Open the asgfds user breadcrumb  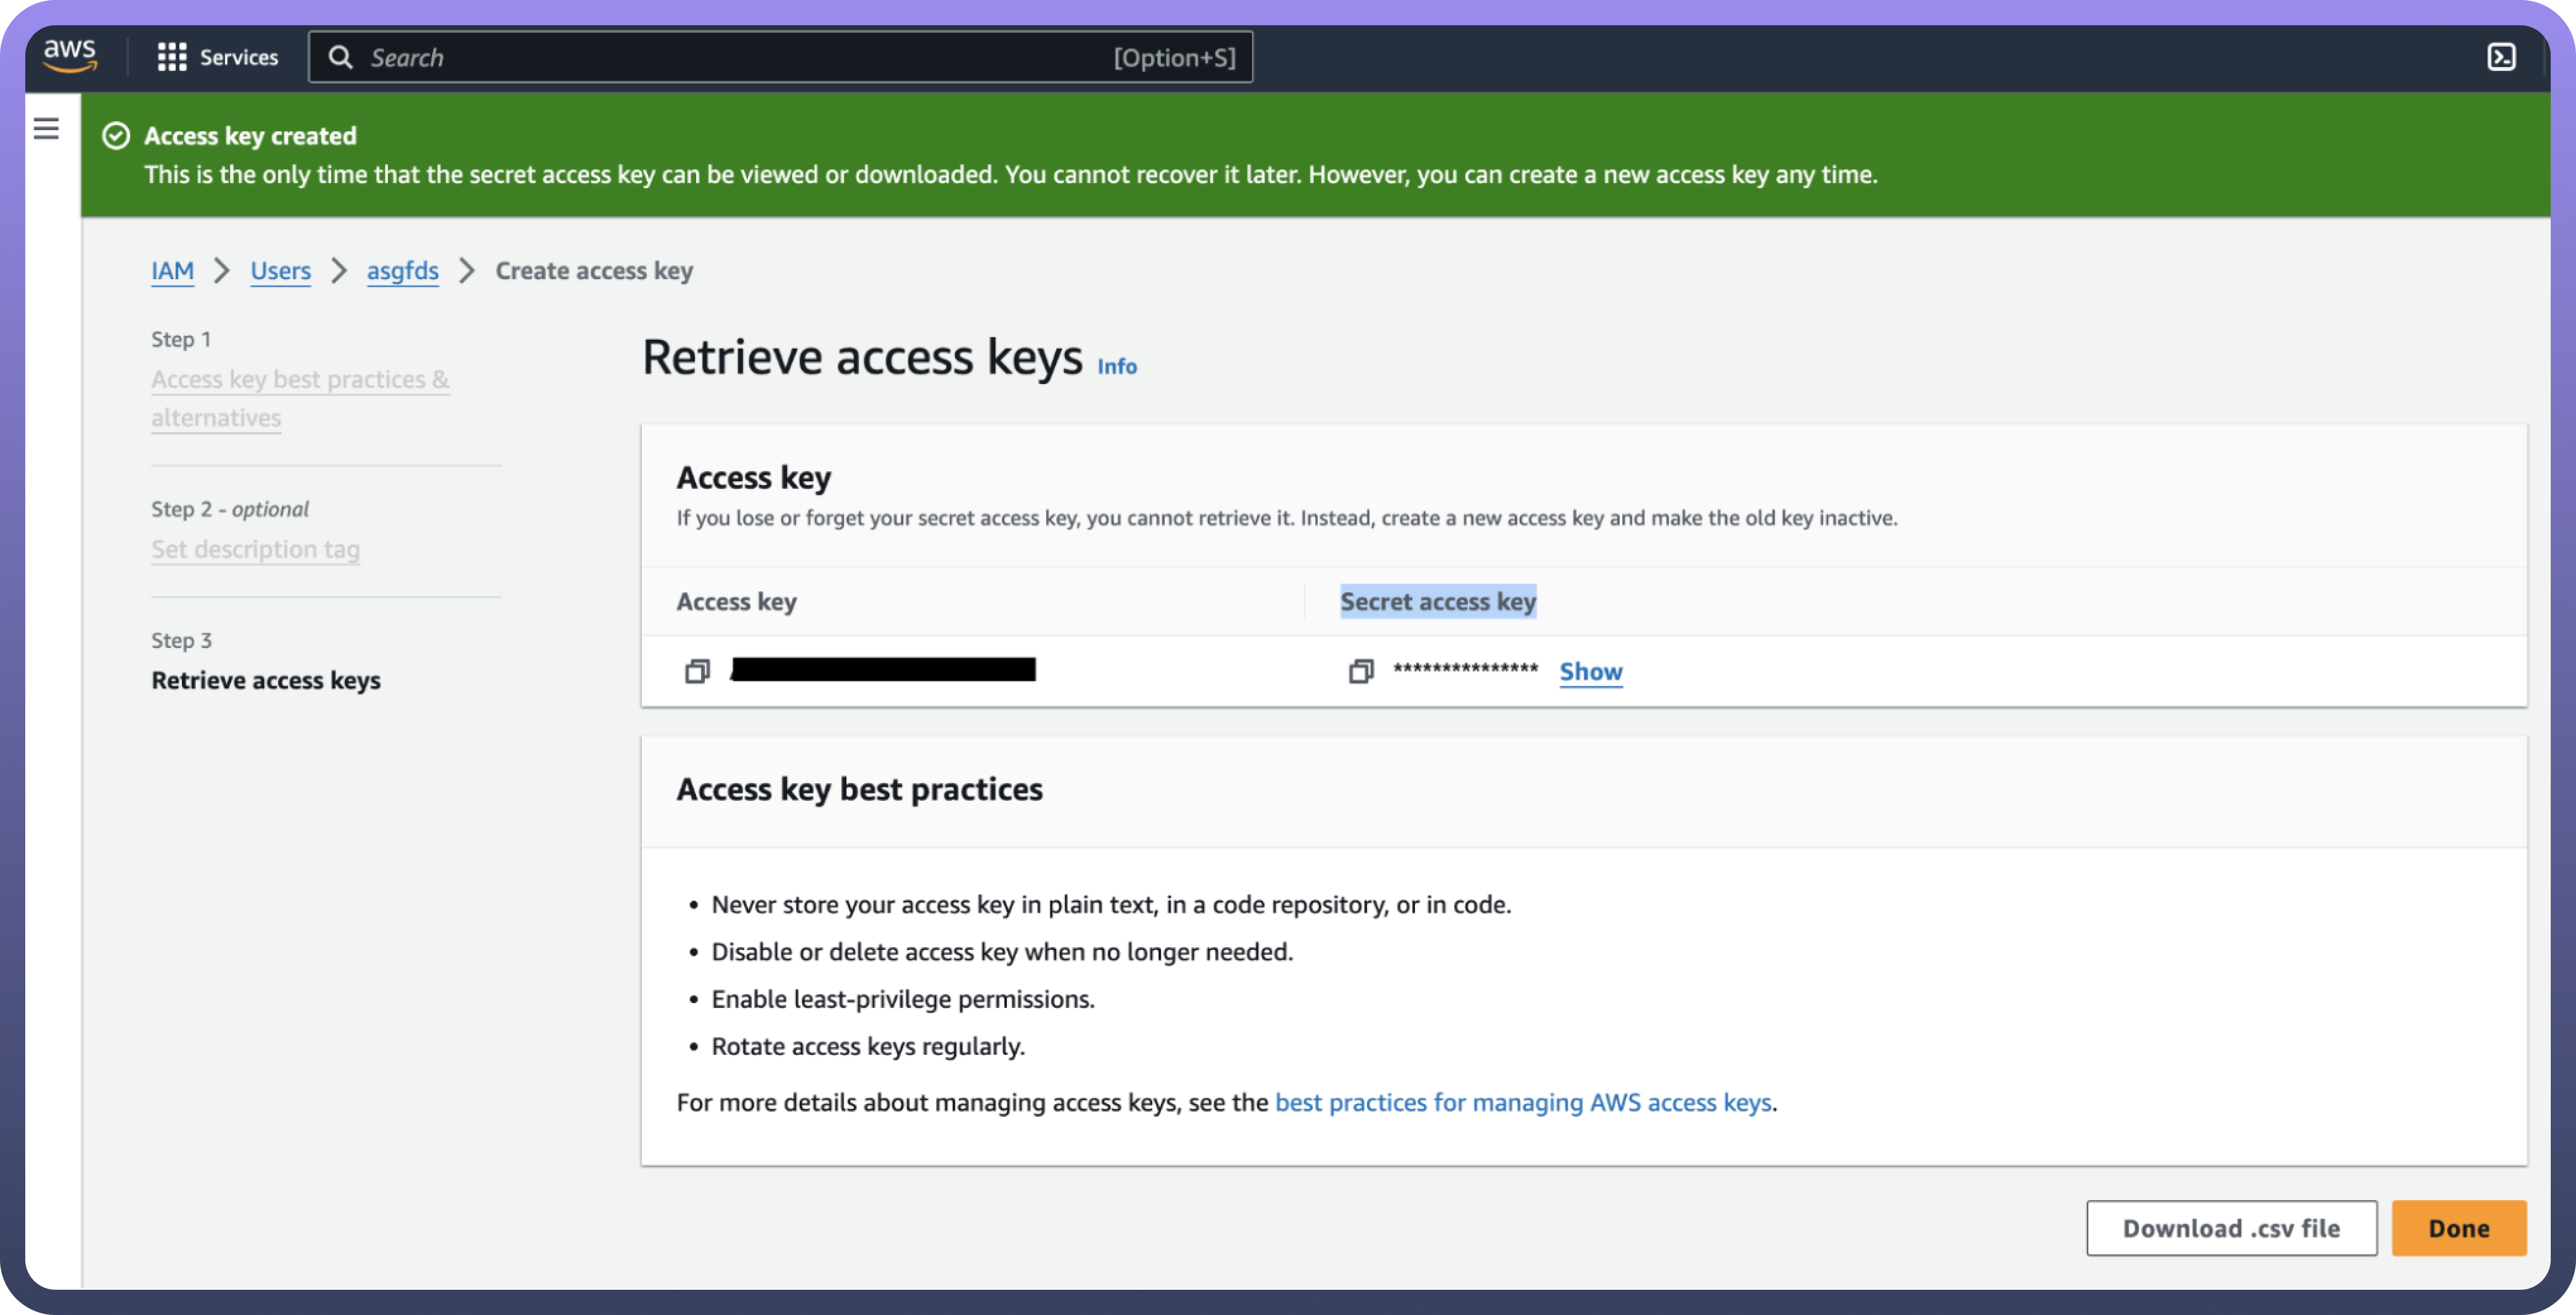tap(402, 271)
